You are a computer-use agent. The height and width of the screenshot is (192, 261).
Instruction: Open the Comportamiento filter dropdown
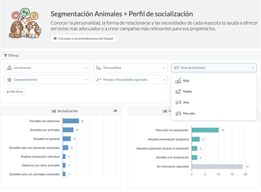(x=47, y=80)
